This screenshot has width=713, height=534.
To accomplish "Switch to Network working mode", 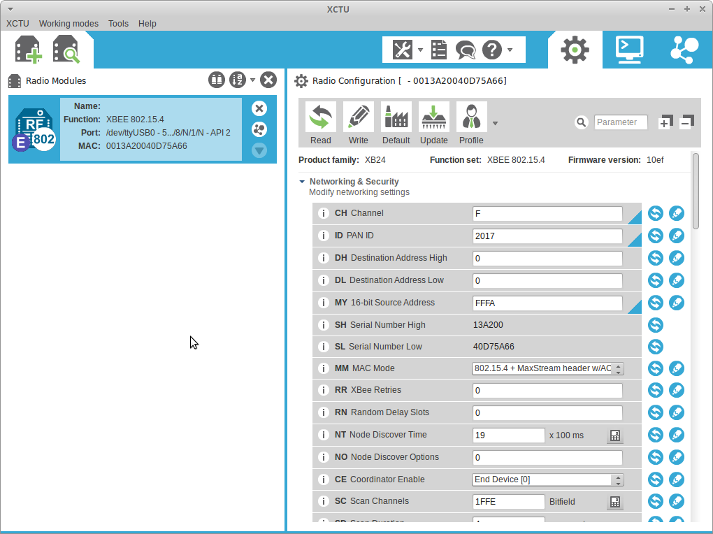I will 684,50.
